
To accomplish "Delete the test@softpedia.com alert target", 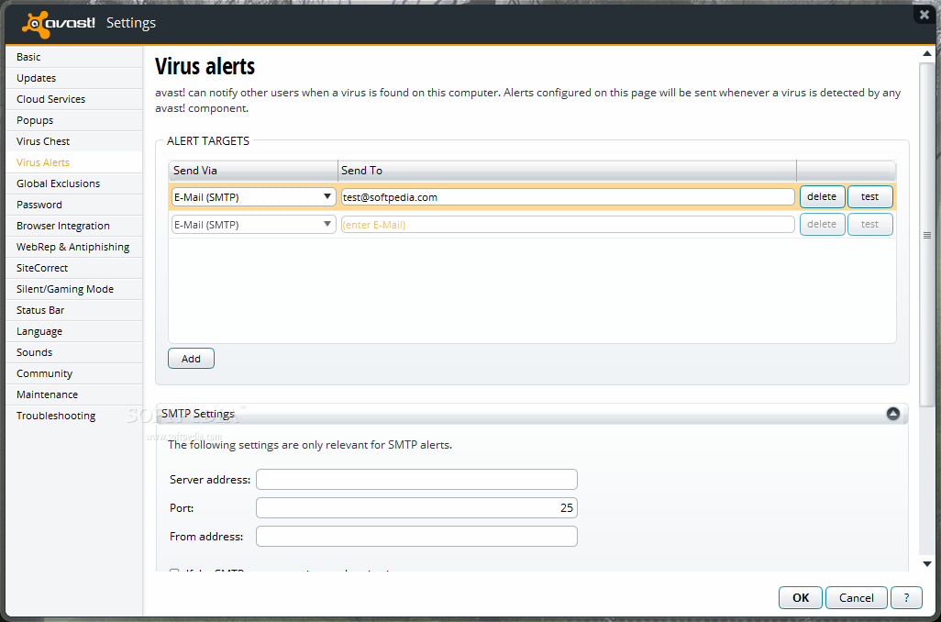I will tap(822, 196).
